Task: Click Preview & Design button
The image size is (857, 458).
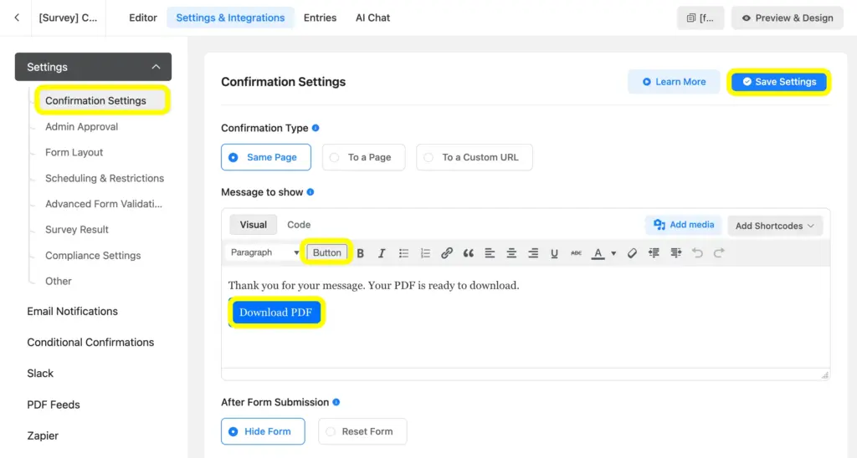Action: pyautogui.click(x=787, y=18)
